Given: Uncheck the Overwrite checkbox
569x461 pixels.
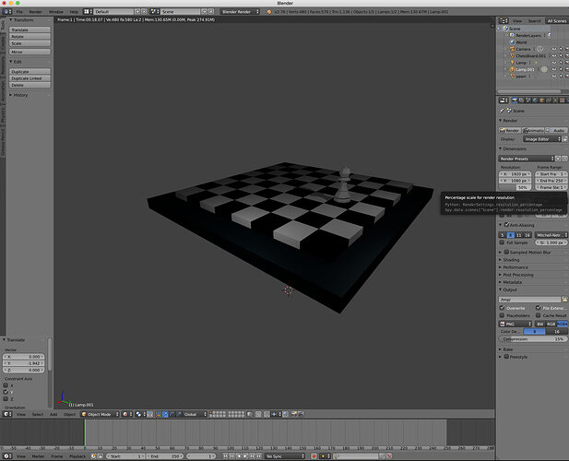Looking at the screenshot, I should coord(502,308).
